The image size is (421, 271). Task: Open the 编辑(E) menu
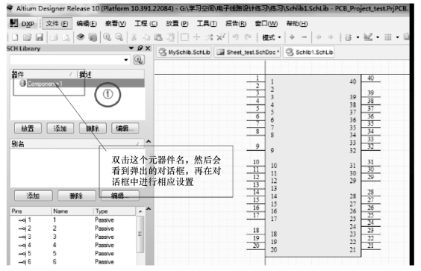pos(87,24)
